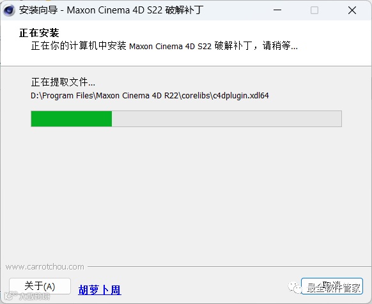372x304 pixels.
Task: Click the 请稍等 installation description sentence
Action: point(164,45)
